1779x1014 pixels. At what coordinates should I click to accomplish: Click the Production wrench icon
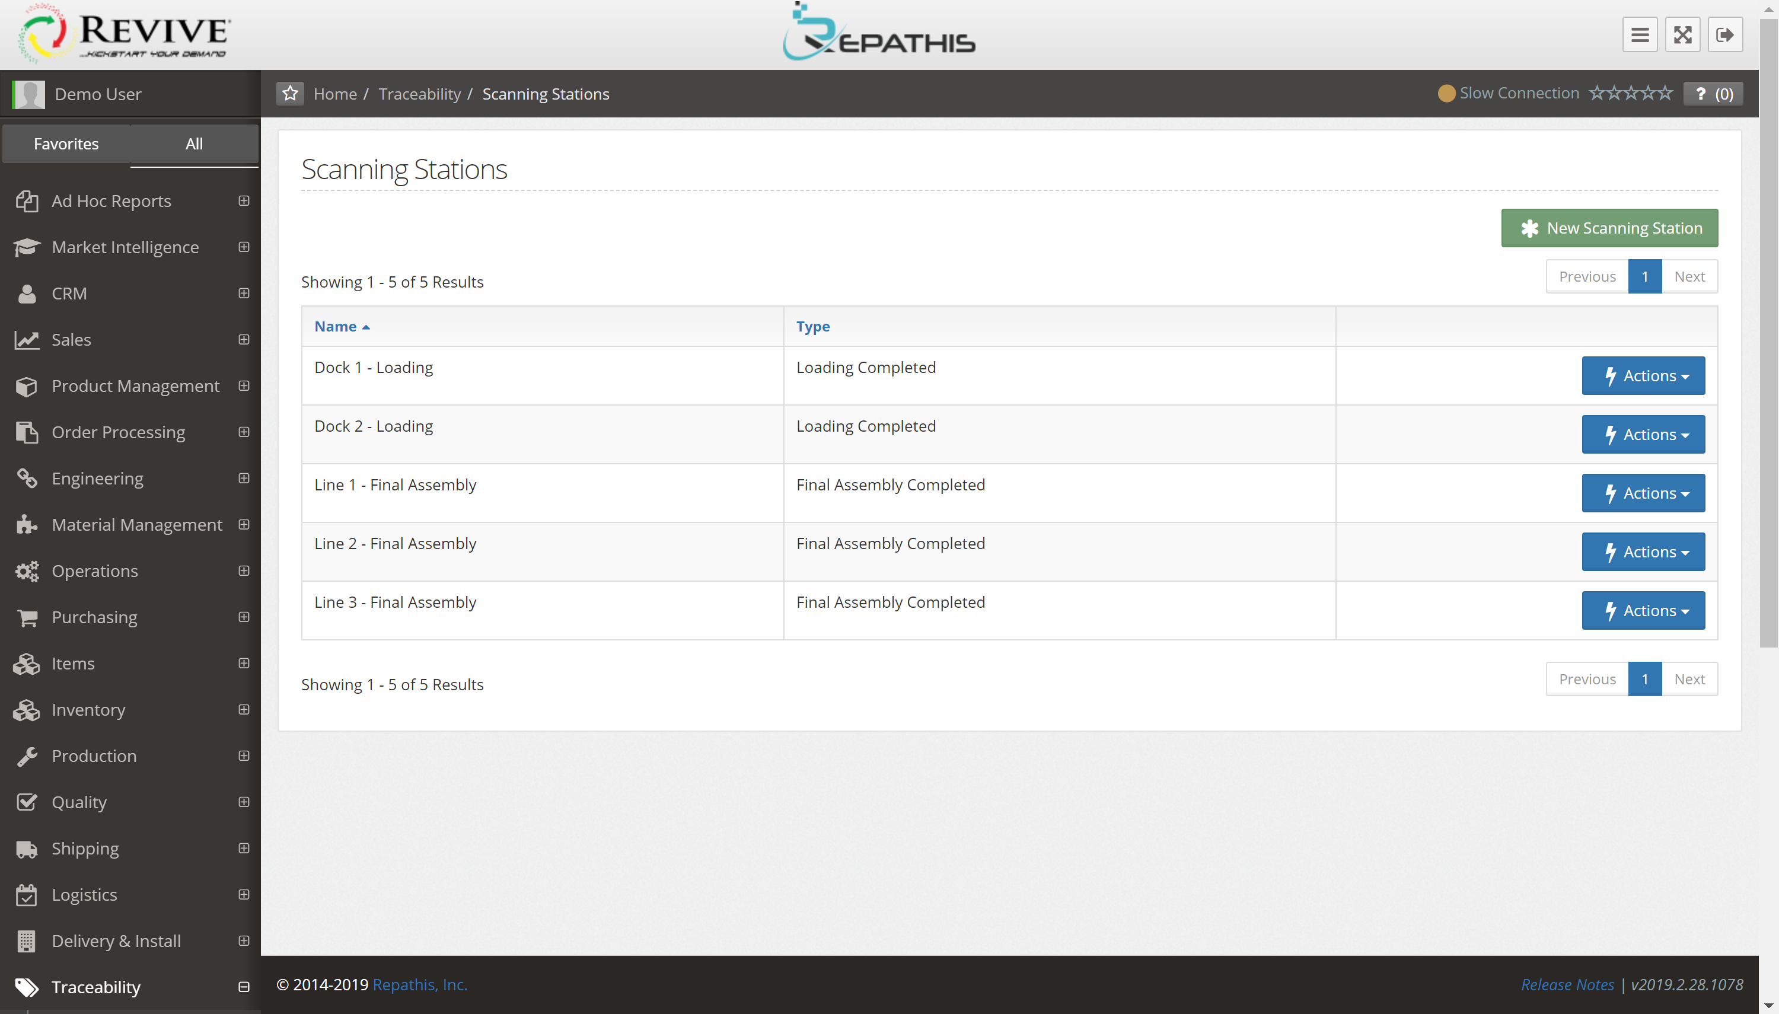pyautogui.click(x=27, y=756)
